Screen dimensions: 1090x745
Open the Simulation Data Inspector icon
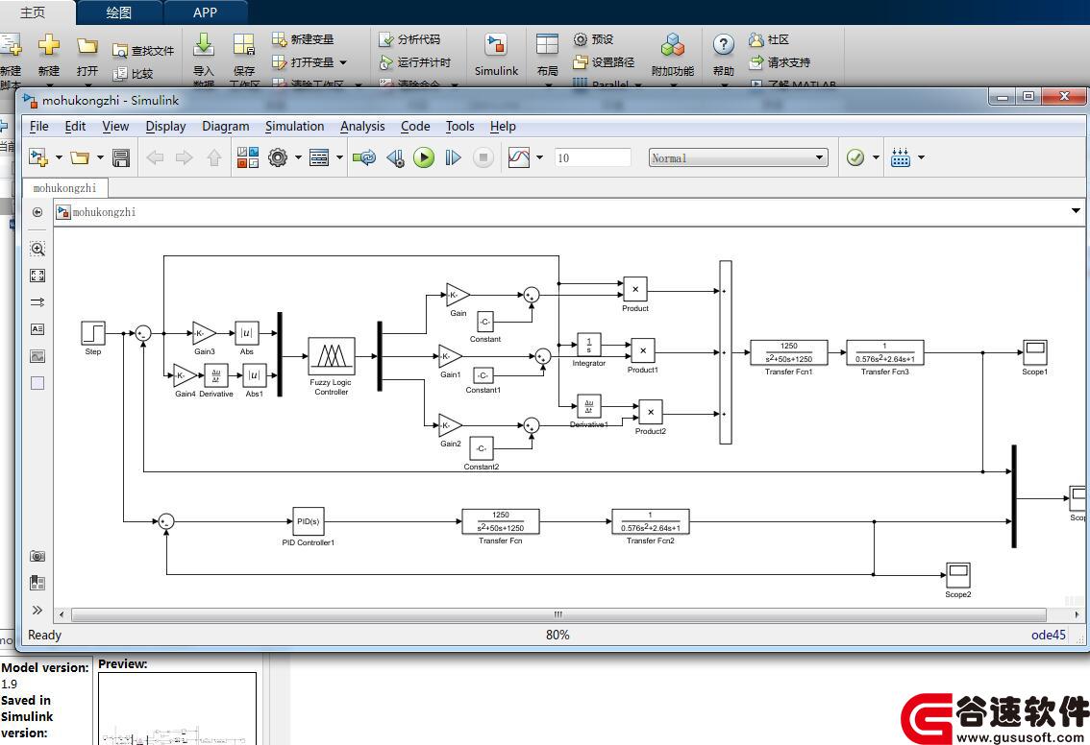519,157
